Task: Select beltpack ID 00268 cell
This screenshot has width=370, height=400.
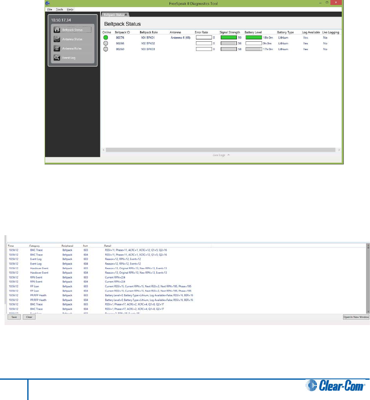Action: 120,43
